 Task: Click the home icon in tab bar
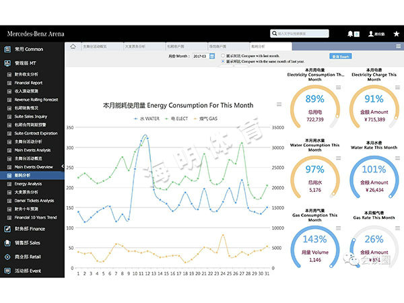click(73, 46)
